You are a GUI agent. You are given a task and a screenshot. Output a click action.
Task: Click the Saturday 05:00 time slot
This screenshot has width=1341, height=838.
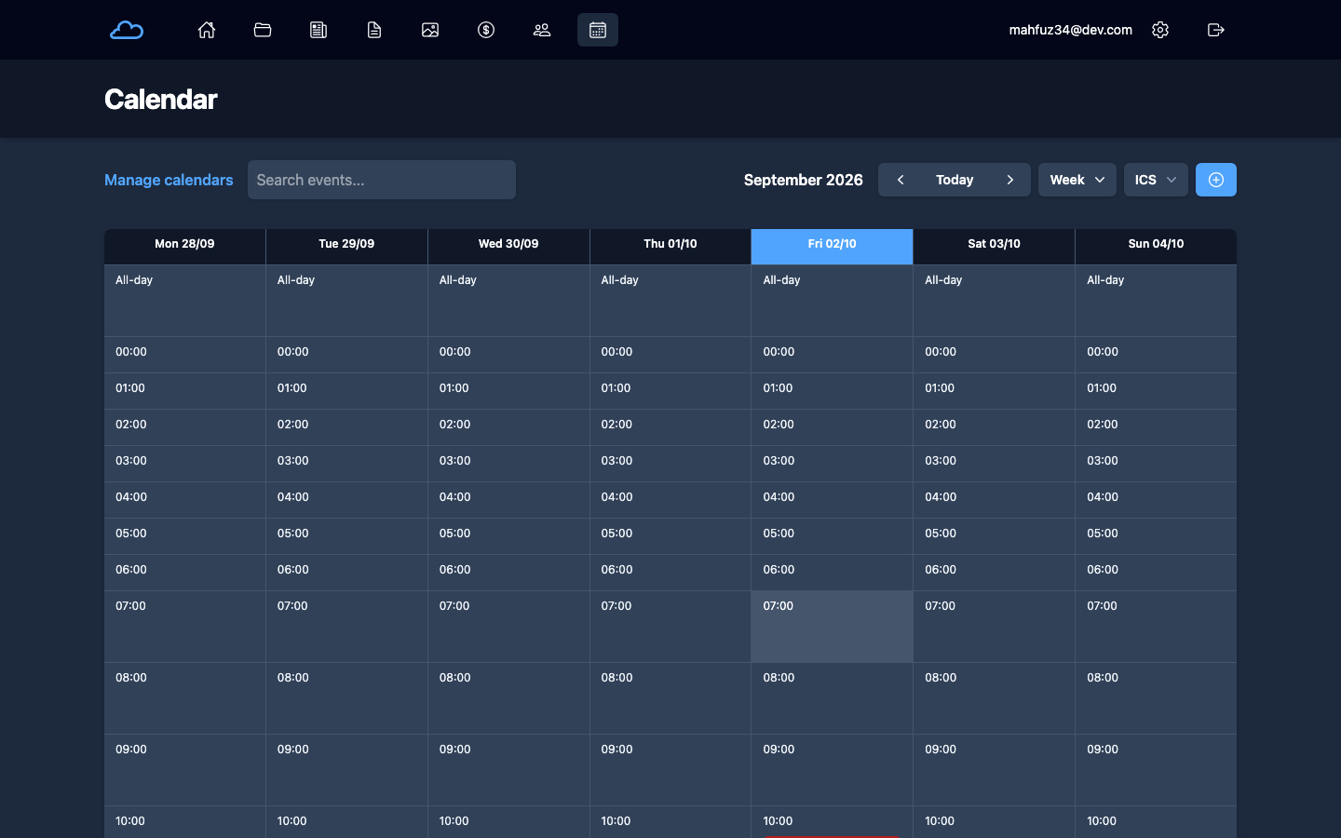click(995, 536)
